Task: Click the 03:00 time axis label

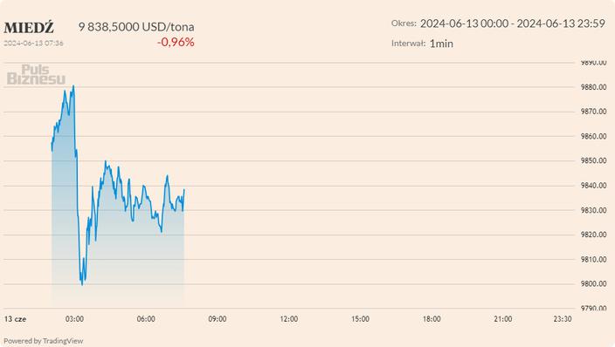Action: 74,319
